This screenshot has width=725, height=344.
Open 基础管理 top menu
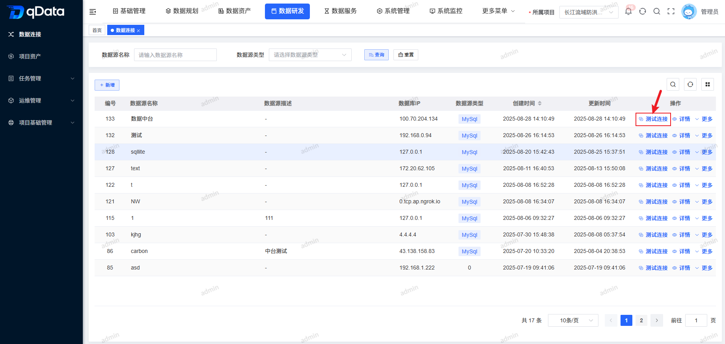129,11
